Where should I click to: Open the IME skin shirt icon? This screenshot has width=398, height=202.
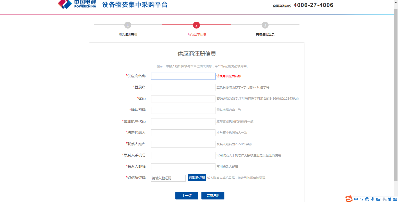[x=390, y=199]
